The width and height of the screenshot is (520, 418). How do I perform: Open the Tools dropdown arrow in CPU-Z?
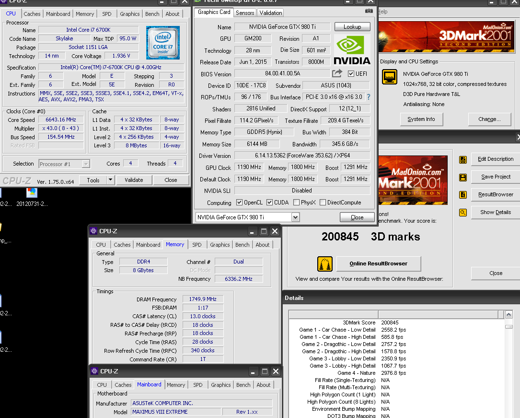click(110, 180)
